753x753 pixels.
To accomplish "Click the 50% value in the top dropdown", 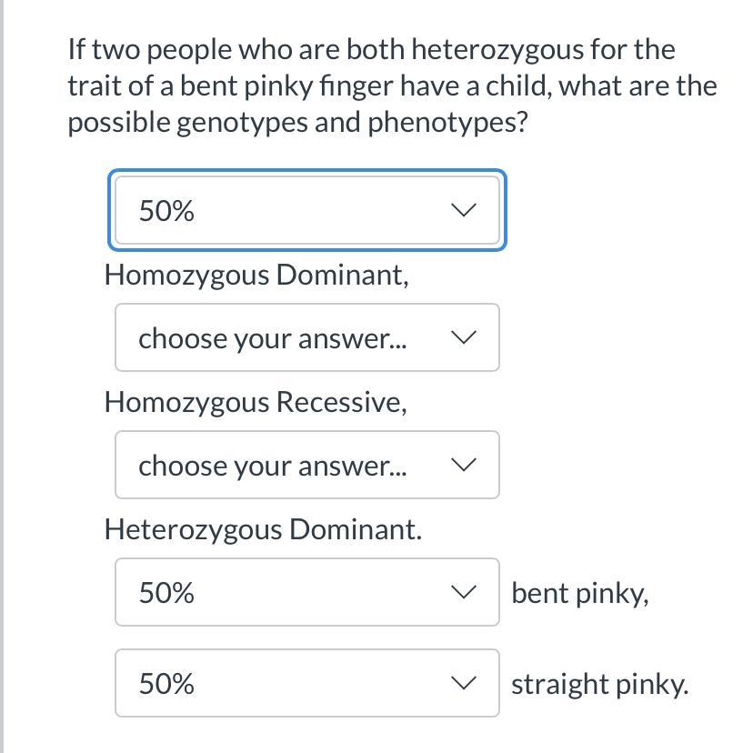I will pos(166,212).
